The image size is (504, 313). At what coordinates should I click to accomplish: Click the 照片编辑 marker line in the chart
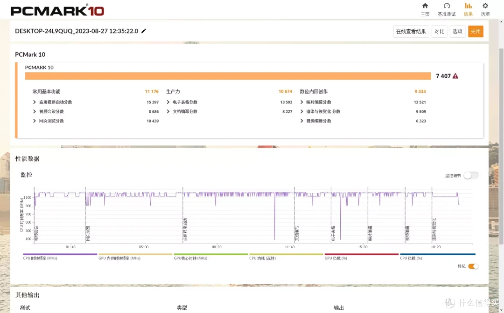click(x=368, y=215)
